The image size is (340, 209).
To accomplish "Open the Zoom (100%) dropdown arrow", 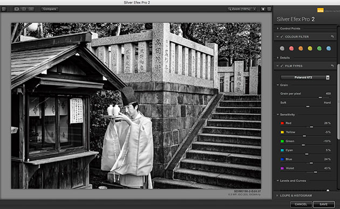I will (x=254, y=9).
